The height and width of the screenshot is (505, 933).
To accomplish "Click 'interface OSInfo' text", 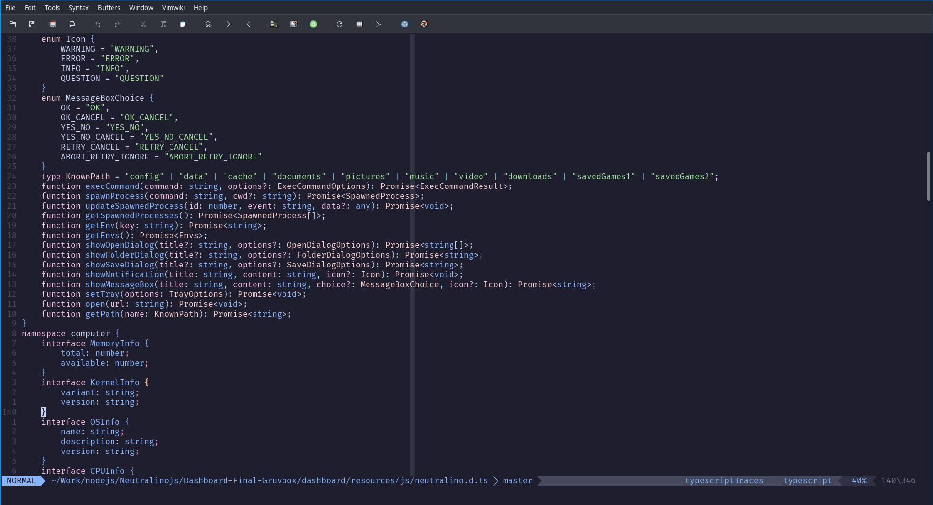I will pyautogui.click(x=81, y=422).
